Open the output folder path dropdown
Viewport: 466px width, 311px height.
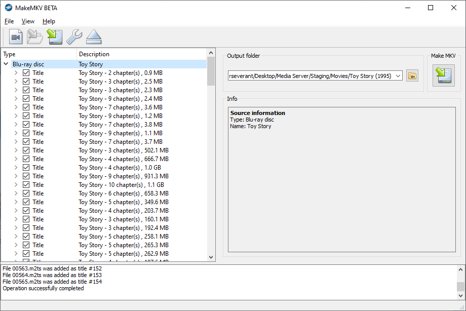pos(398,76)
